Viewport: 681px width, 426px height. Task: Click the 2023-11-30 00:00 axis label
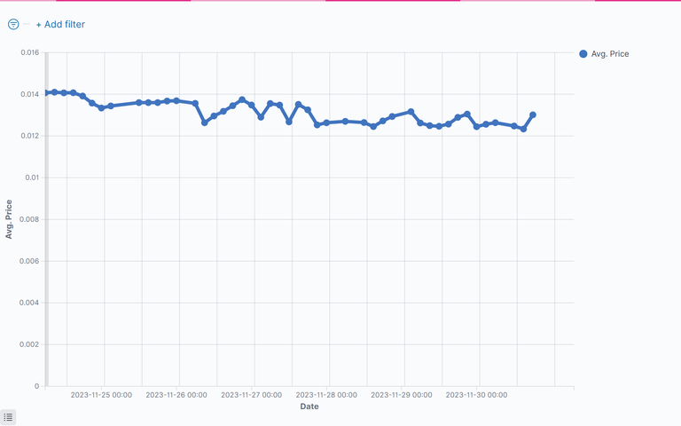coord(477,394)
